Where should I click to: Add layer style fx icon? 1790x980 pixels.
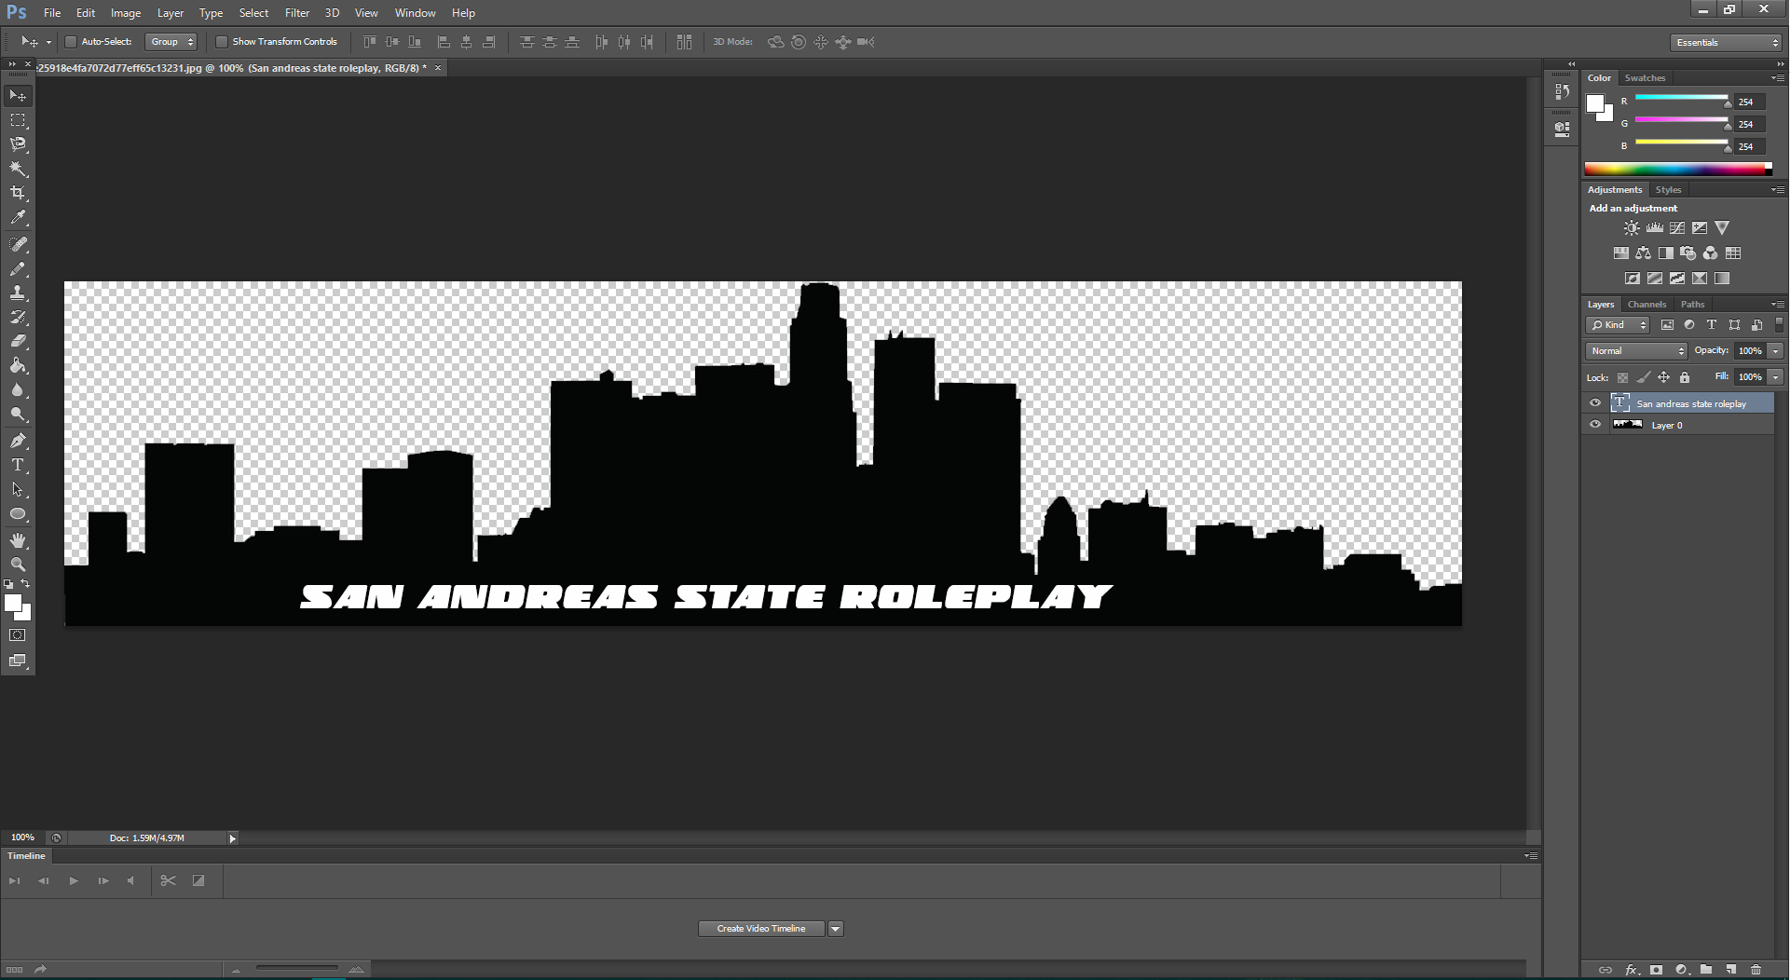click(1632, 970)
